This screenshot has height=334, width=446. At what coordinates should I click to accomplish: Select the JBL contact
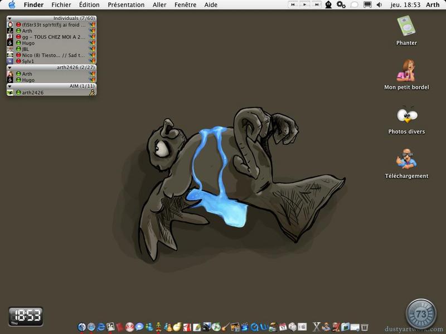point(51,49)
